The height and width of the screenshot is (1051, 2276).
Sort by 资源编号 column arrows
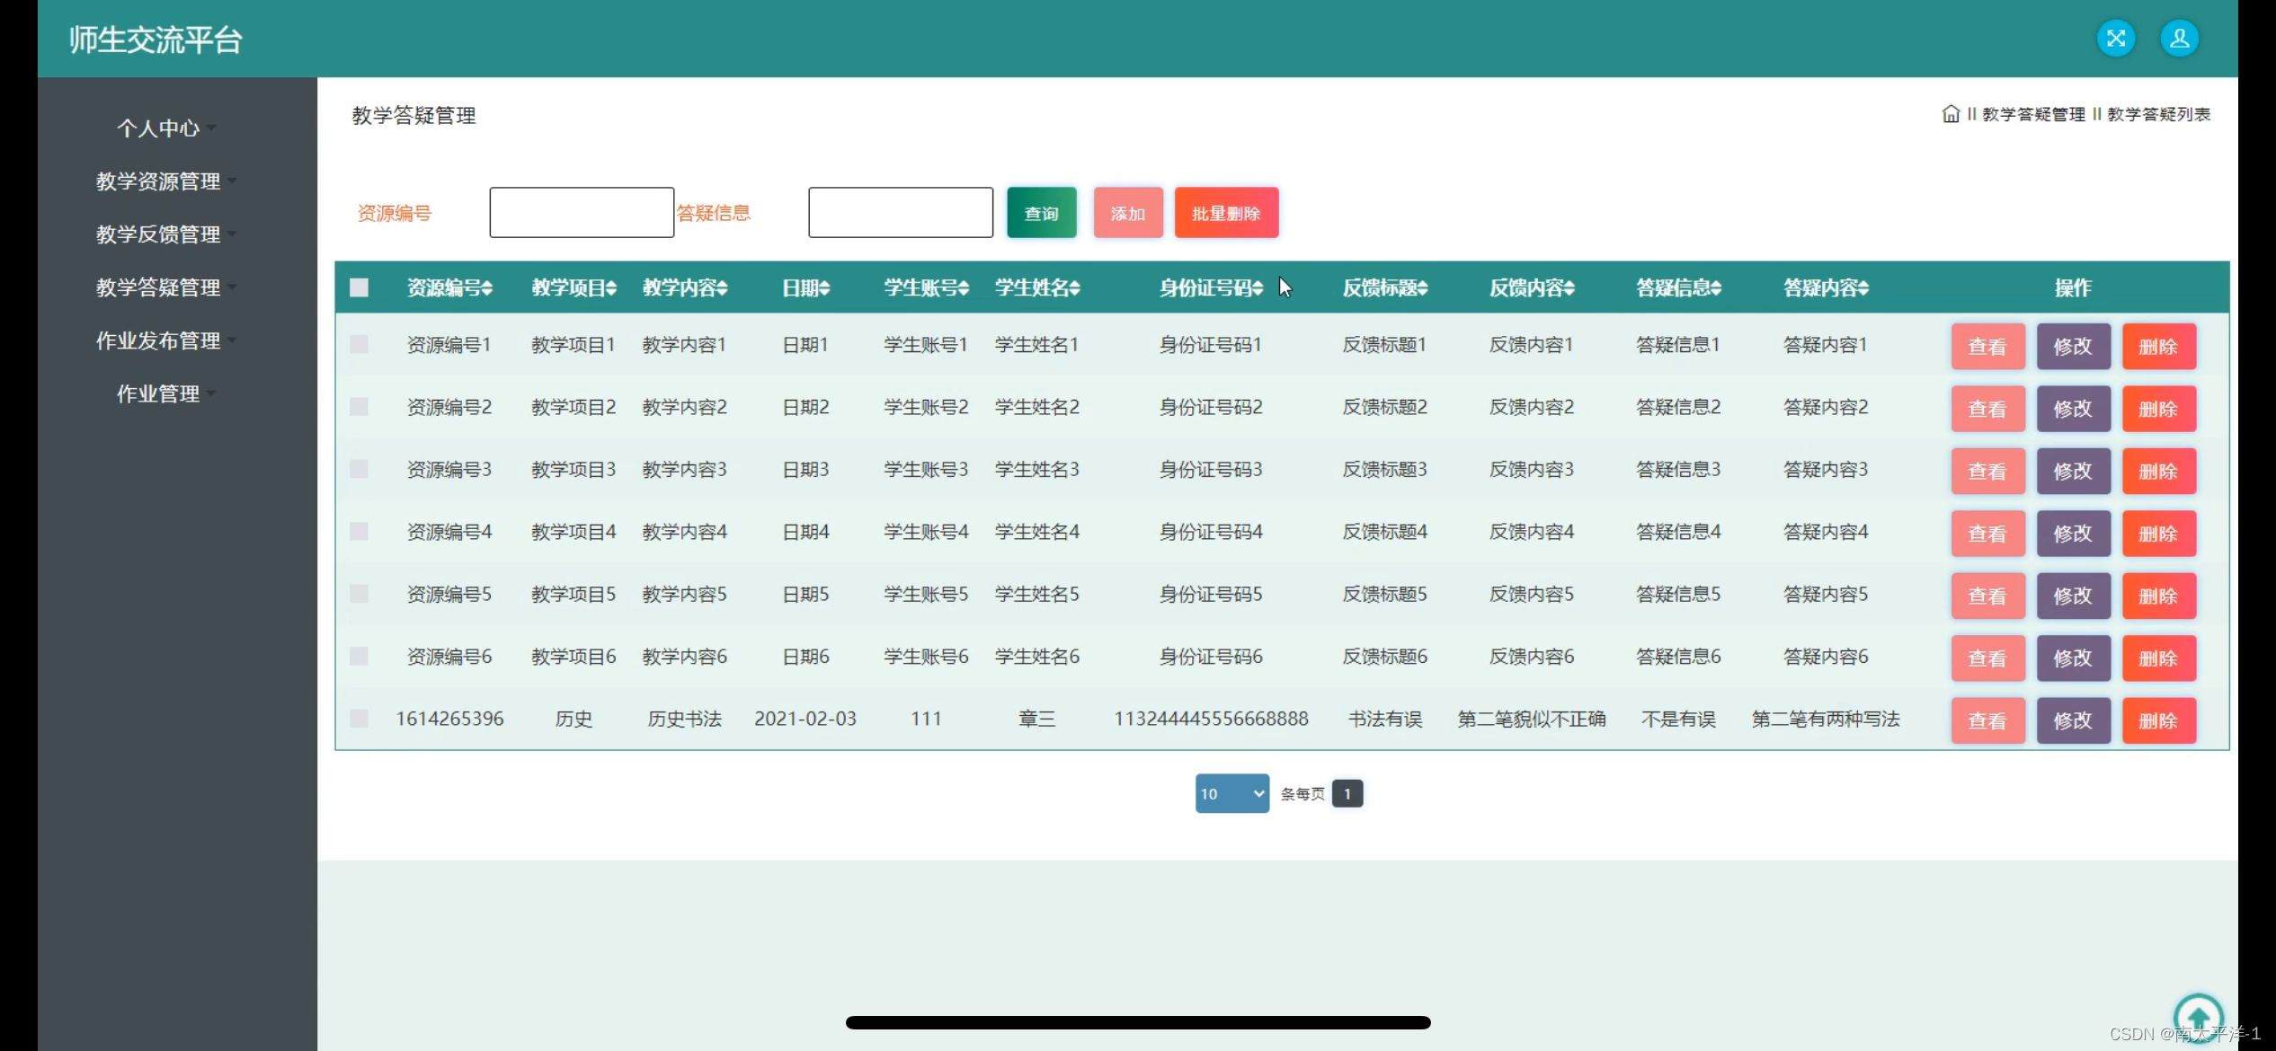pos(486,288)
